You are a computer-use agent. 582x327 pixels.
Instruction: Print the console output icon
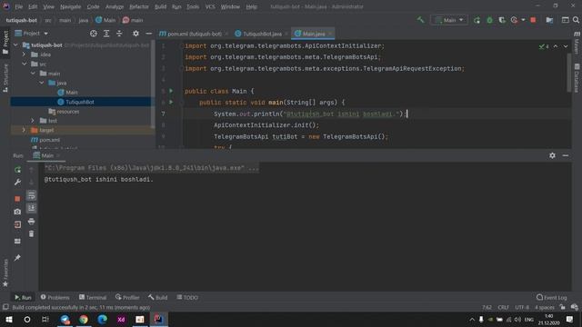32,222
